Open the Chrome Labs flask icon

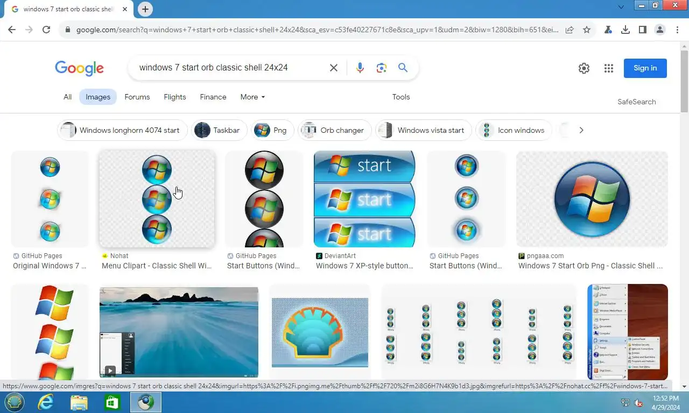608,30
